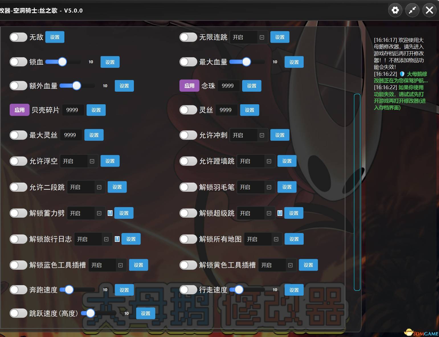Click the shrink window arrows icon
Screen dimensions: 439x337
[x=412, y=11]
